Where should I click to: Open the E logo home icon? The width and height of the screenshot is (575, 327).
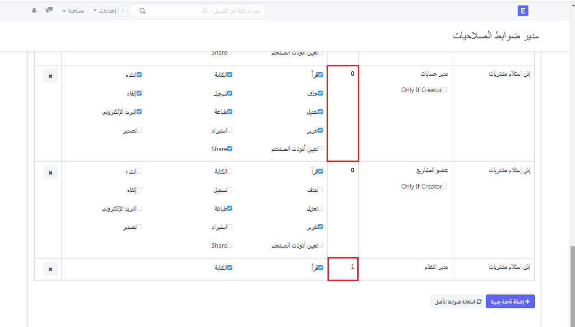[523, 11]
